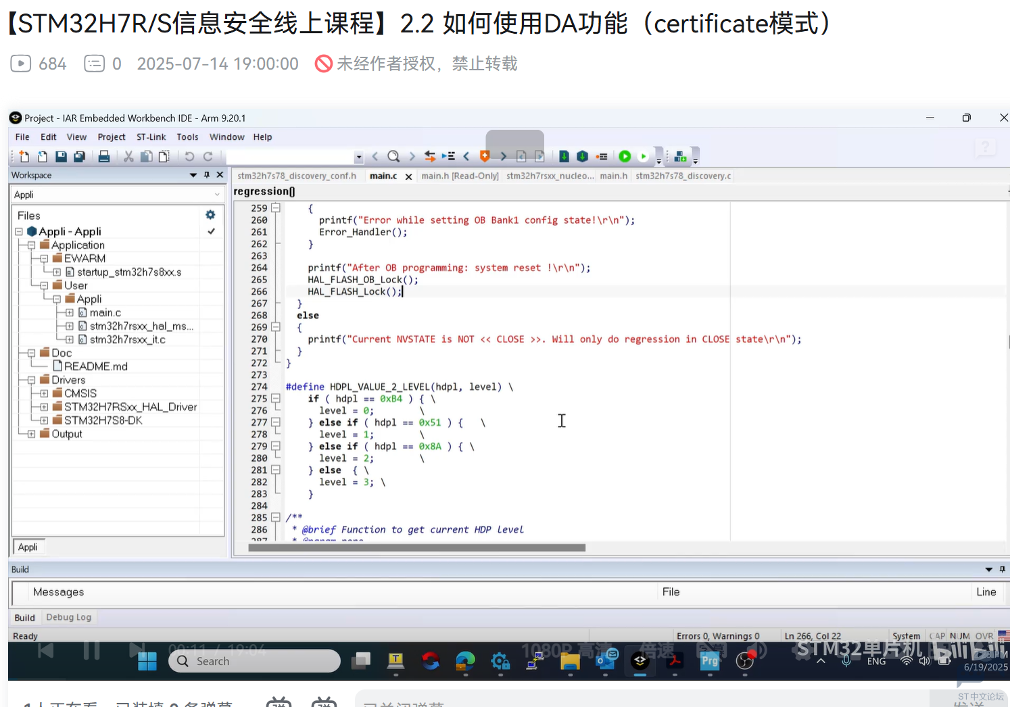The width and height of the screenshot is (1010, 707).
Task: Open the ST-Link menu
Action: [151, 137]
